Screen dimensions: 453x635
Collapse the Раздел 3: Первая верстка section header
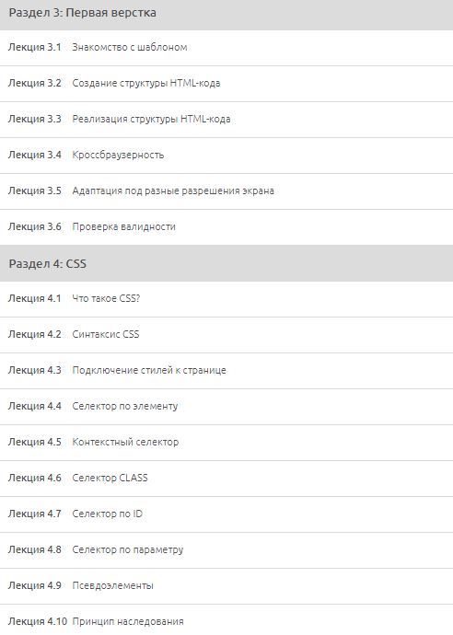(x=226, y=14)
